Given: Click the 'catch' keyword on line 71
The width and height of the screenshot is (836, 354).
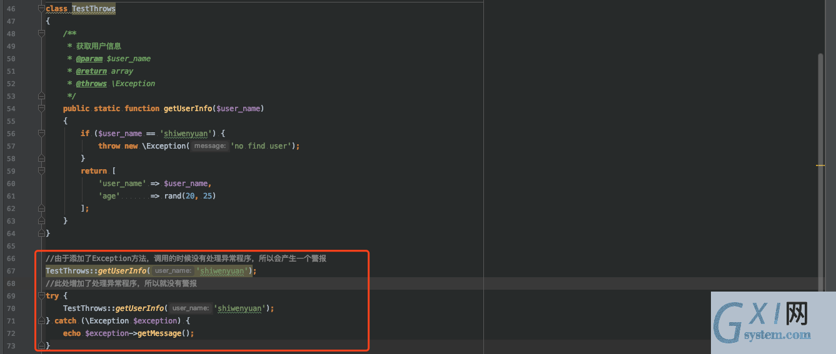Looking at the screenshot, I should point(65,321).
